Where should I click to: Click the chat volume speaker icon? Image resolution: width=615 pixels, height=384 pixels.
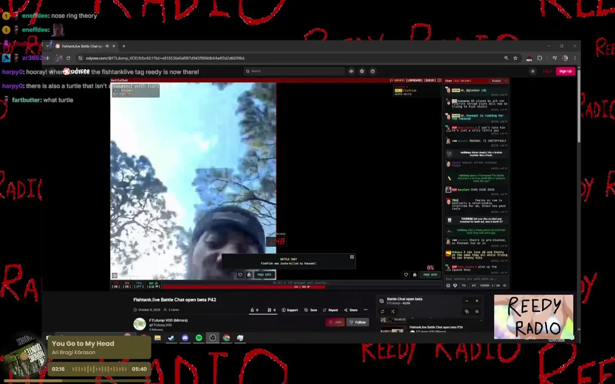tap(505, 285)
